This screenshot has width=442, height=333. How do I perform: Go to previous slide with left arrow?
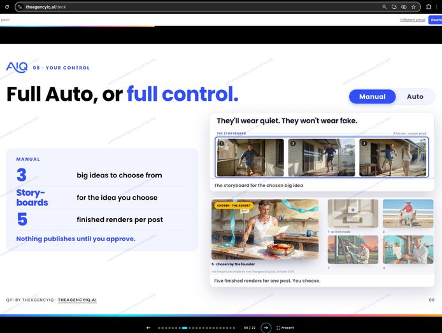pos(148,328)
